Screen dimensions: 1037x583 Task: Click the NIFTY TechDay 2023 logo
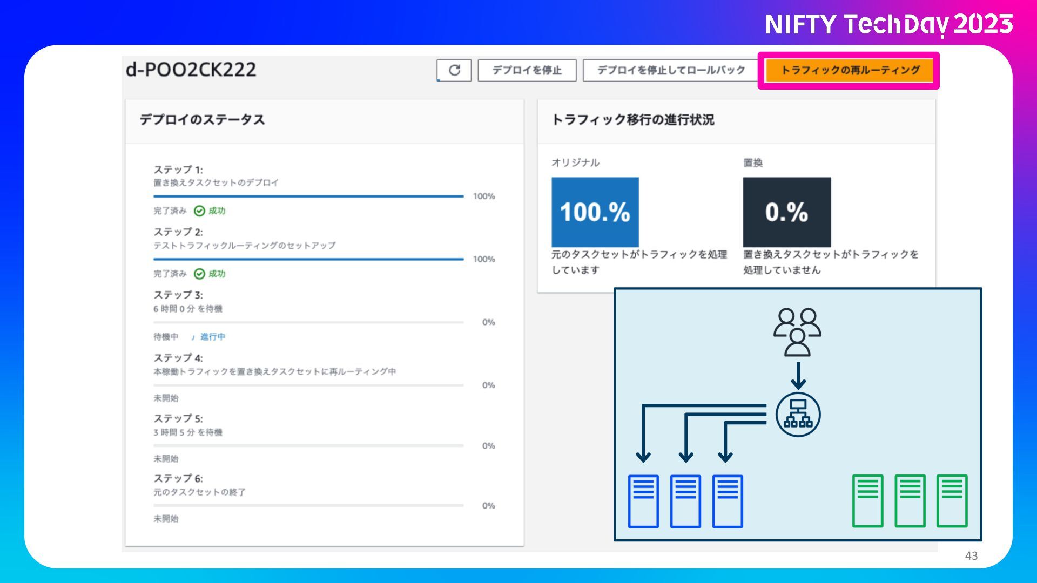pos(888,24)
